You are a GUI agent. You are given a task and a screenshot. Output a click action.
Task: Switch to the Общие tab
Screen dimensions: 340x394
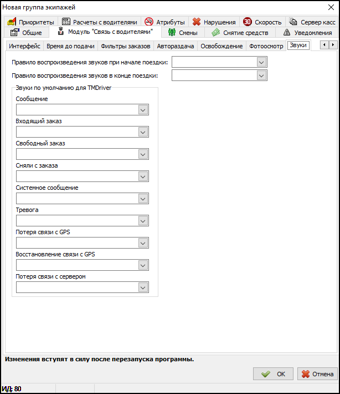(x=27, y=33)
